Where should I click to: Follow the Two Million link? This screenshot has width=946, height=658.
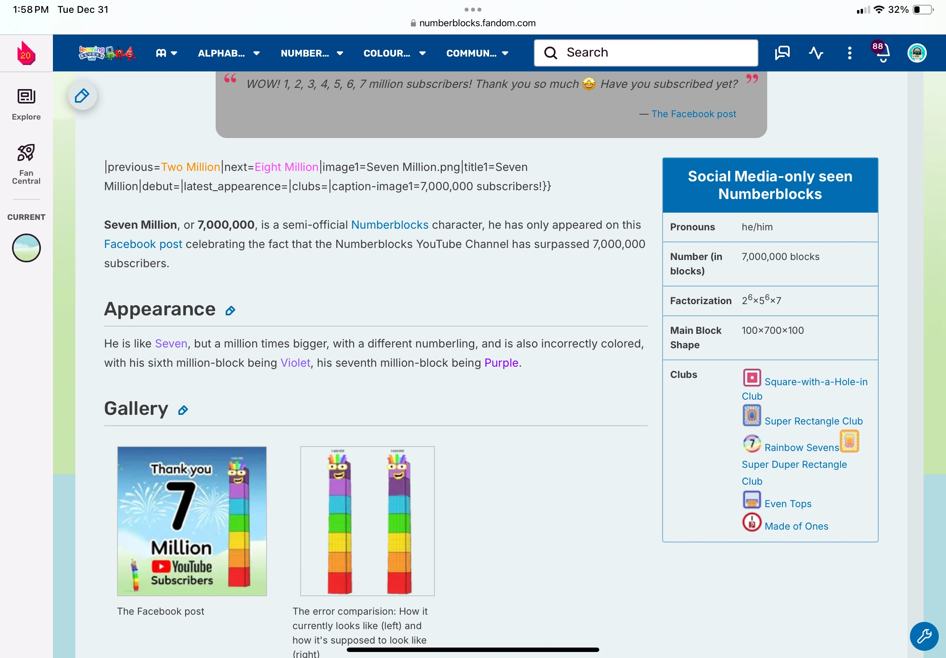[x=190, y=167]
